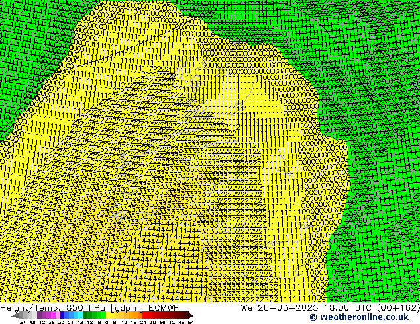Image resolution: width=420 pixels, height=324 pixels.
Task: Select the cyan swatch in temperature legend
Action: pyautogui.click(x=80, y=315)
